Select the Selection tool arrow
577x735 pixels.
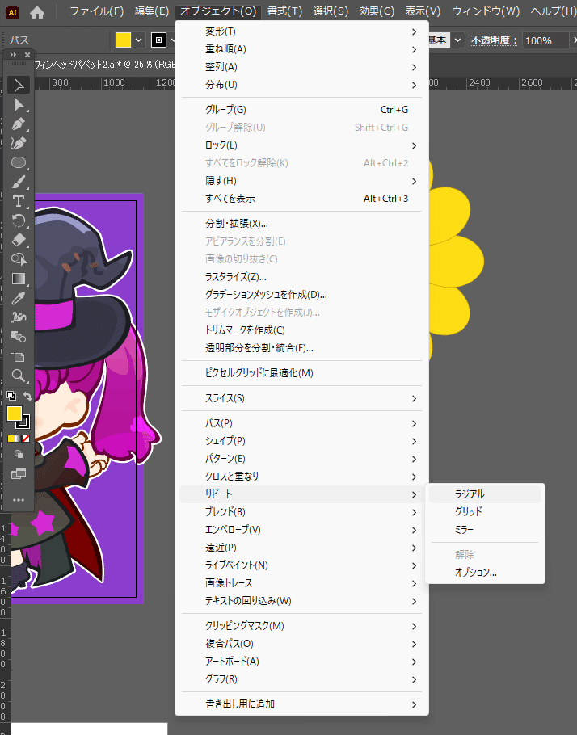coord(19,86)
